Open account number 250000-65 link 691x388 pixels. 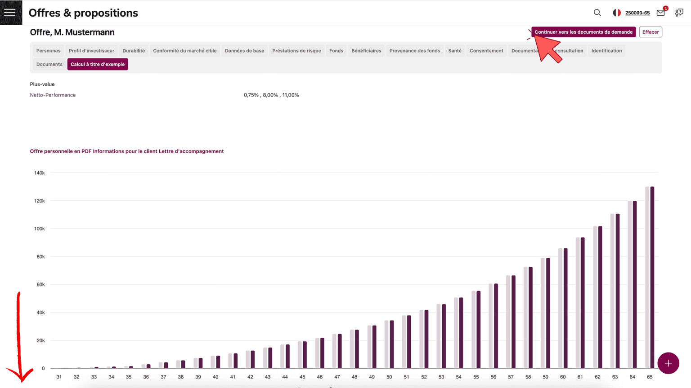637,13
